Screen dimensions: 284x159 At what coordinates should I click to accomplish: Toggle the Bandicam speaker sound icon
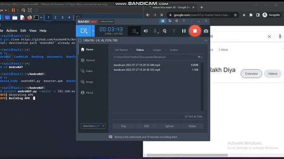coord(146,31)
